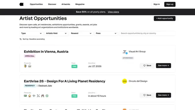195x110 pixels.
Task: Open the Magazine nav item
Action: (80, 4)
